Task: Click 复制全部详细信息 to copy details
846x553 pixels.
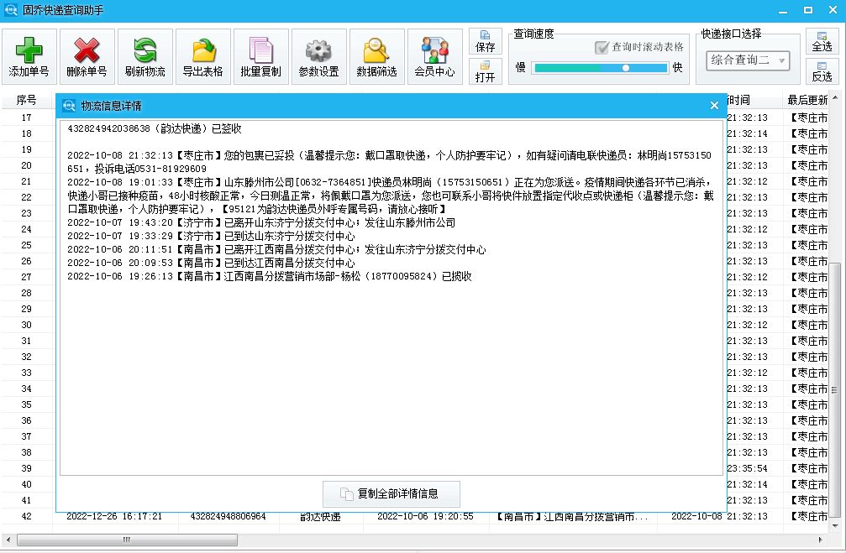Action: [x=390, y=494]
